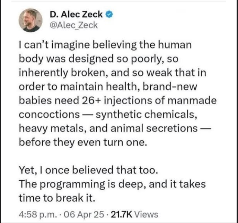Image resolution: width=238 pixels, height=223 pixels.
Task: Open the @Alec_Zeck handle link
Action: [74, 25]
